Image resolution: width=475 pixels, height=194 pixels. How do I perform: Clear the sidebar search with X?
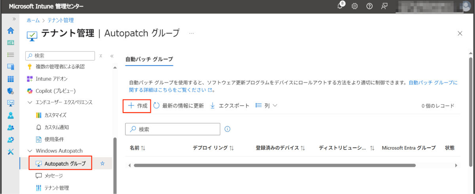tap(101, 56)
